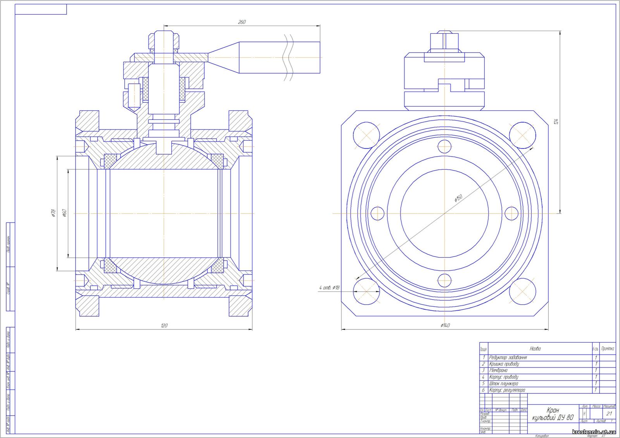620x438 pixels.
Task: Click the '4 отв. ø18' hole annotation
Action: [329, 288]
